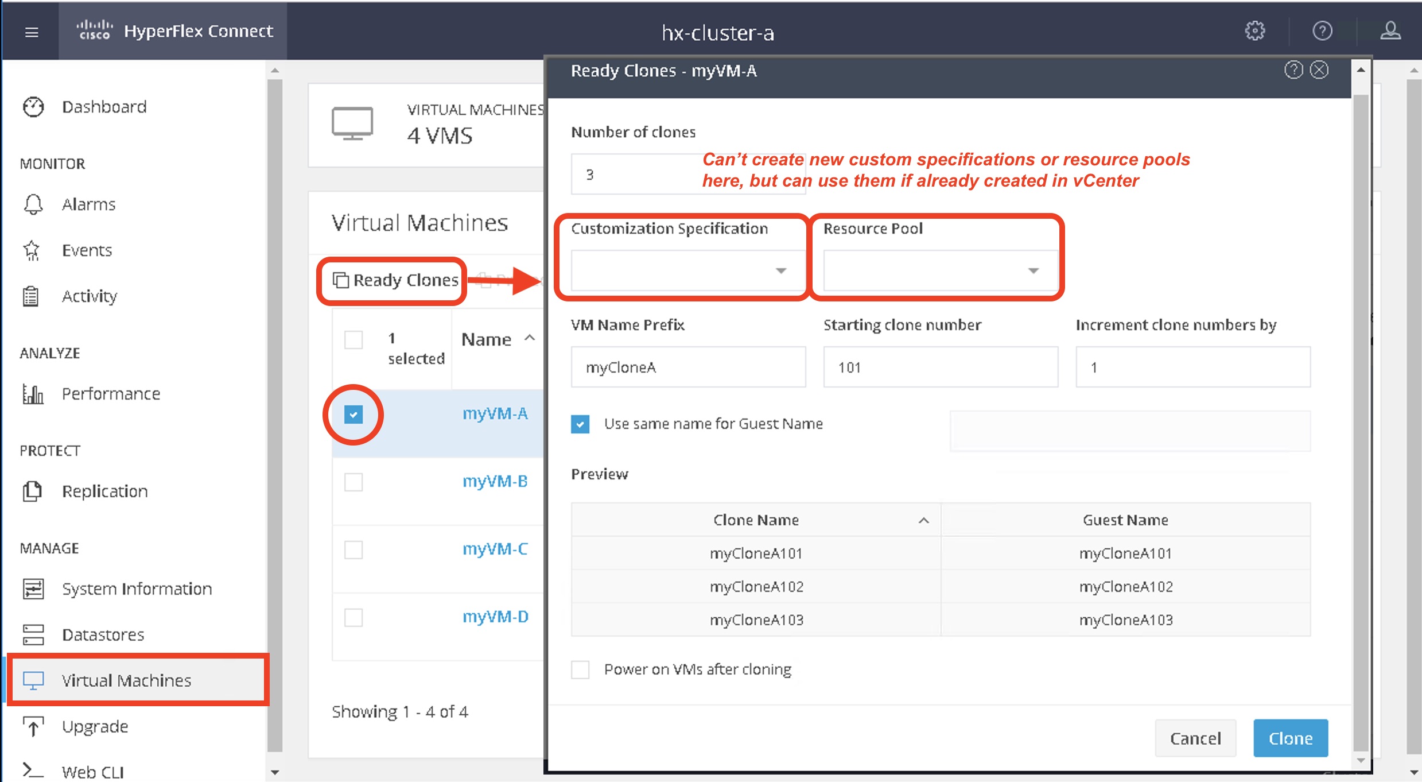Screen dimensions: 1422x782
Task: Click the sidebar vertical scrollbar
Action: point(275,413)
